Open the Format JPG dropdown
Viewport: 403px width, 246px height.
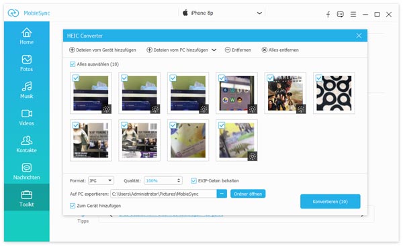pyautogui.click(x=101, y=180)
